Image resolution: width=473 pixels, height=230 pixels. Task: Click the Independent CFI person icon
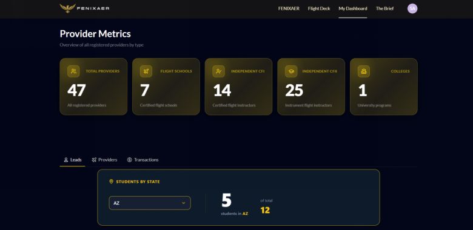[x=219, y=71]
